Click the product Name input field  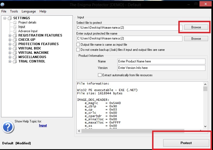point(161,61)
